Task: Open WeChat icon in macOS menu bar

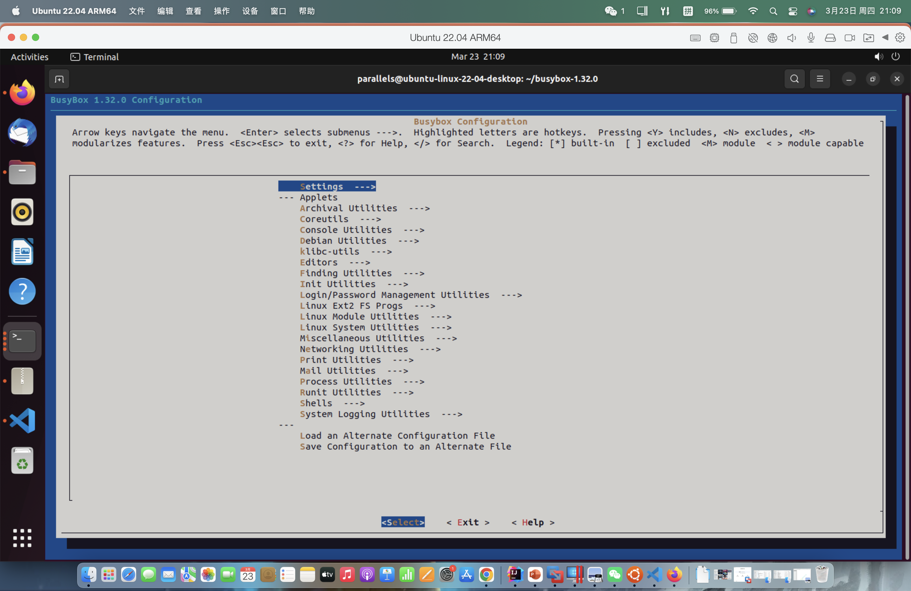Action: [611, 11]
